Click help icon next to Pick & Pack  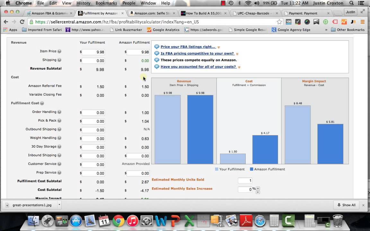59,120
